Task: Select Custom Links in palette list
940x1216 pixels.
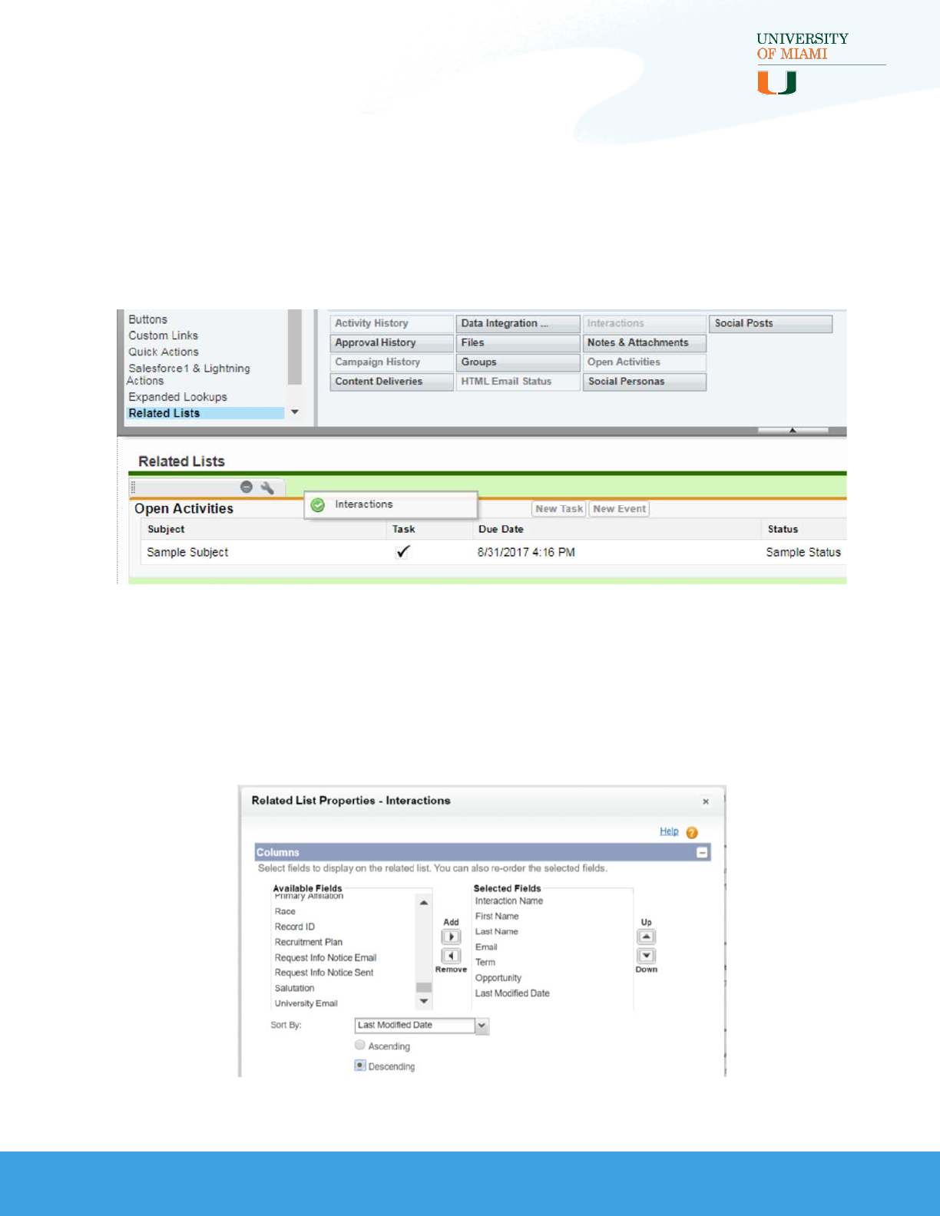Action: click(163, 335)
